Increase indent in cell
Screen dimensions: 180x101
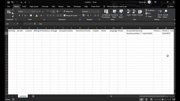pyautogui.click(x=60, y=15)
